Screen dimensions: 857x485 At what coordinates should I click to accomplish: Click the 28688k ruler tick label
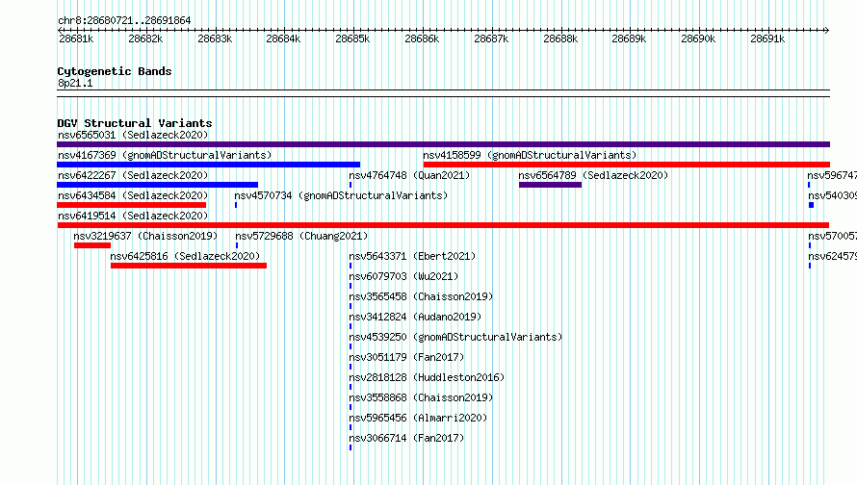(x=560, y=38)
